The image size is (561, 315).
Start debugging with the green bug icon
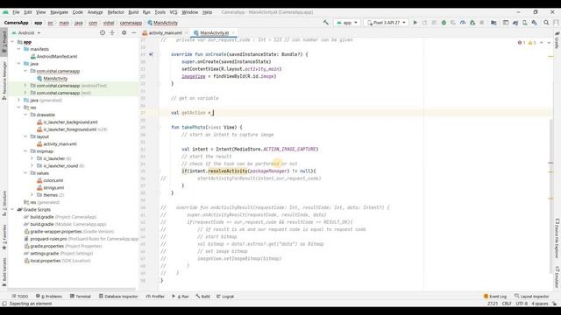tap(444, 23)
